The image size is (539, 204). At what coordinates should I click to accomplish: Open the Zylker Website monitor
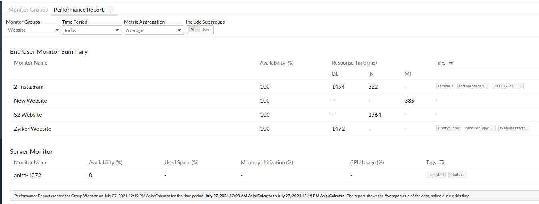tap(32, 129)
